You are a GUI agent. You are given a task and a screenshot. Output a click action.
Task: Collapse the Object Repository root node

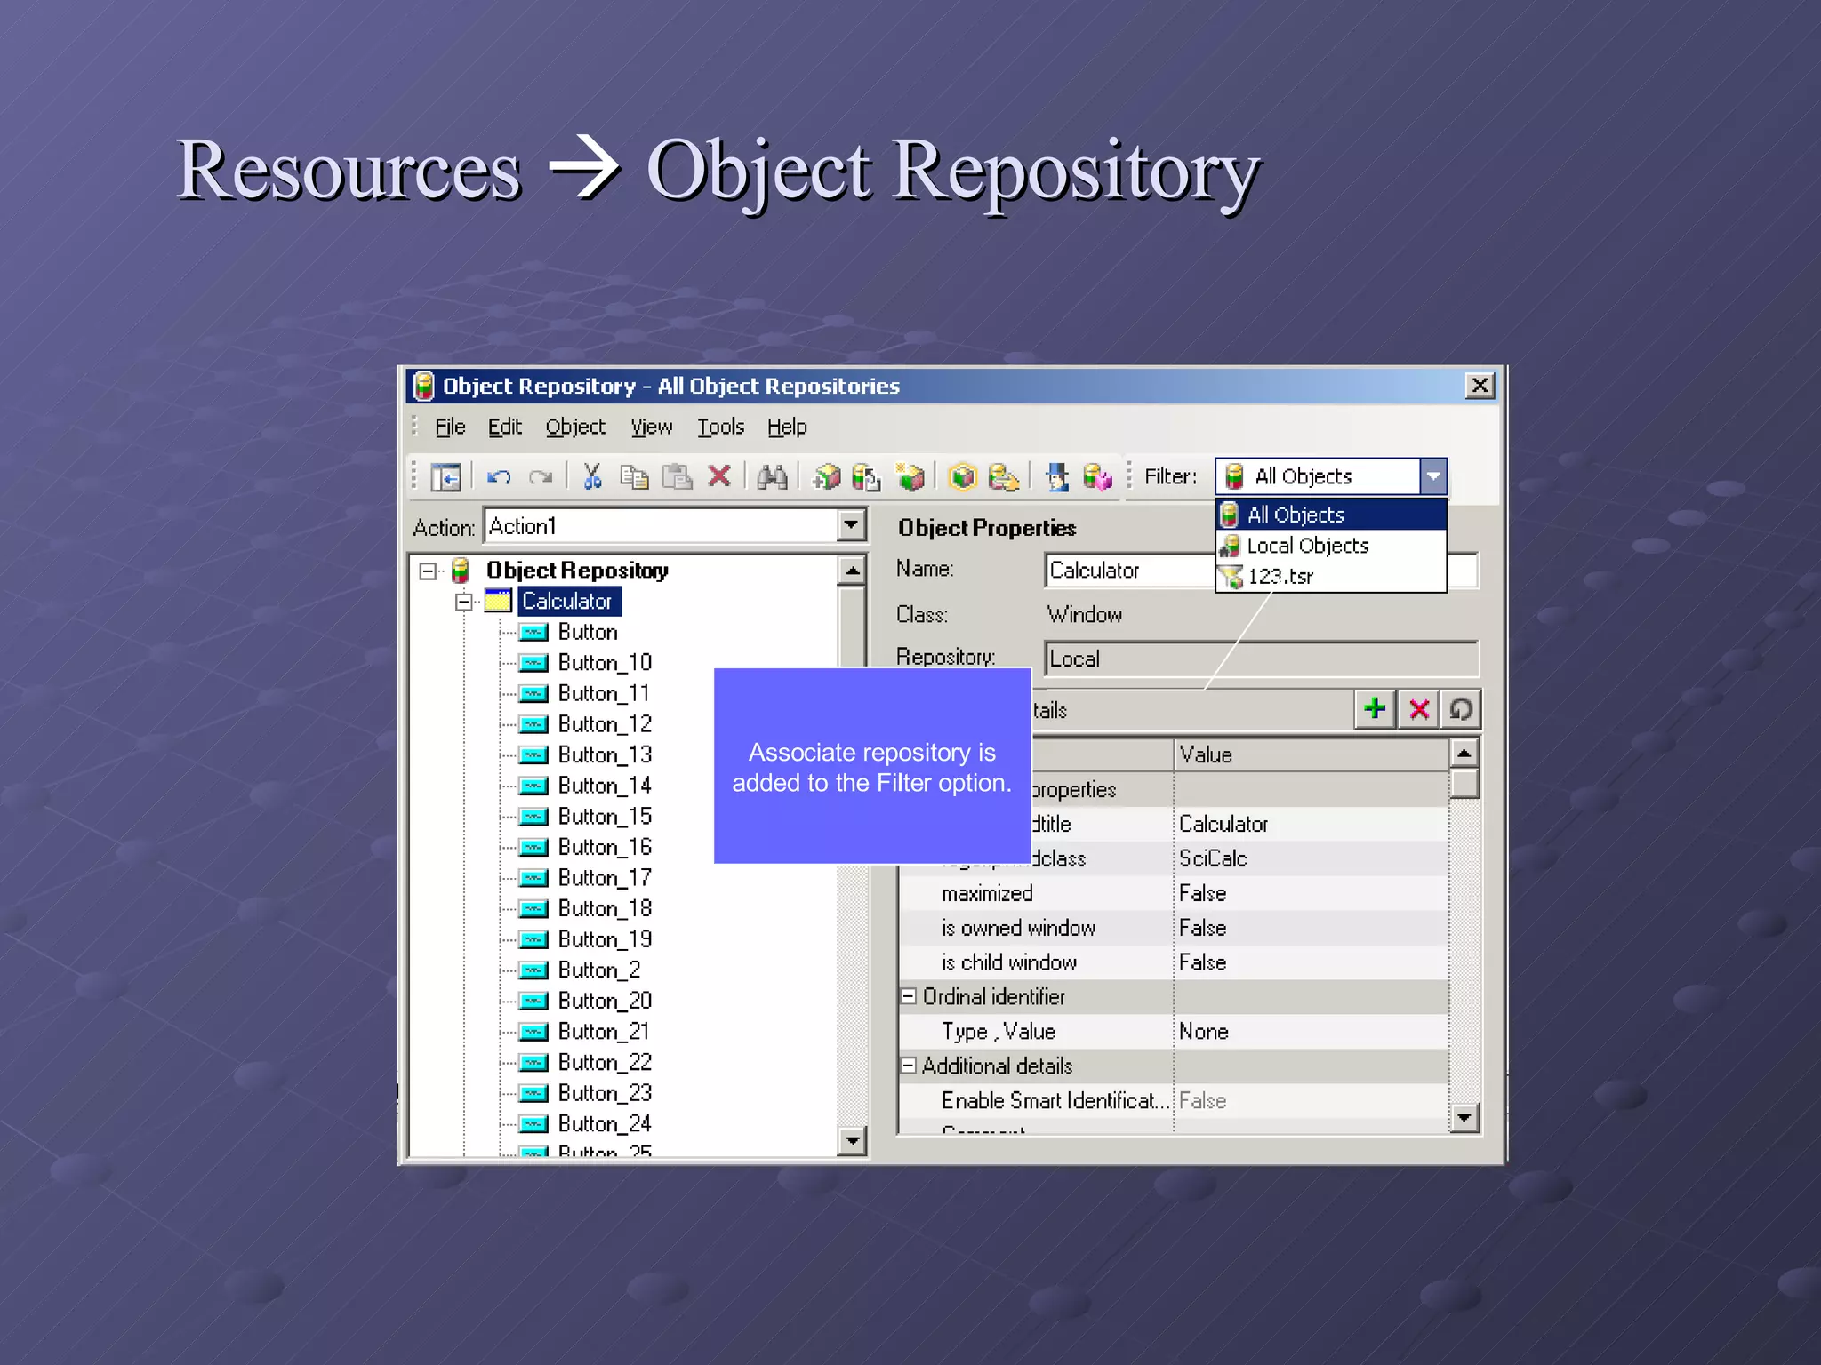[x=428, y=571]
